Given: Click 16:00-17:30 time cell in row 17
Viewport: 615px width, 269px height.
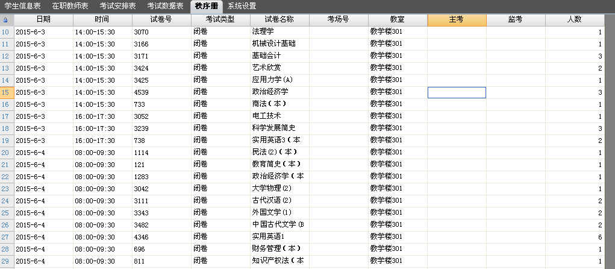Looking at the screenshot, I should point(102,116).
